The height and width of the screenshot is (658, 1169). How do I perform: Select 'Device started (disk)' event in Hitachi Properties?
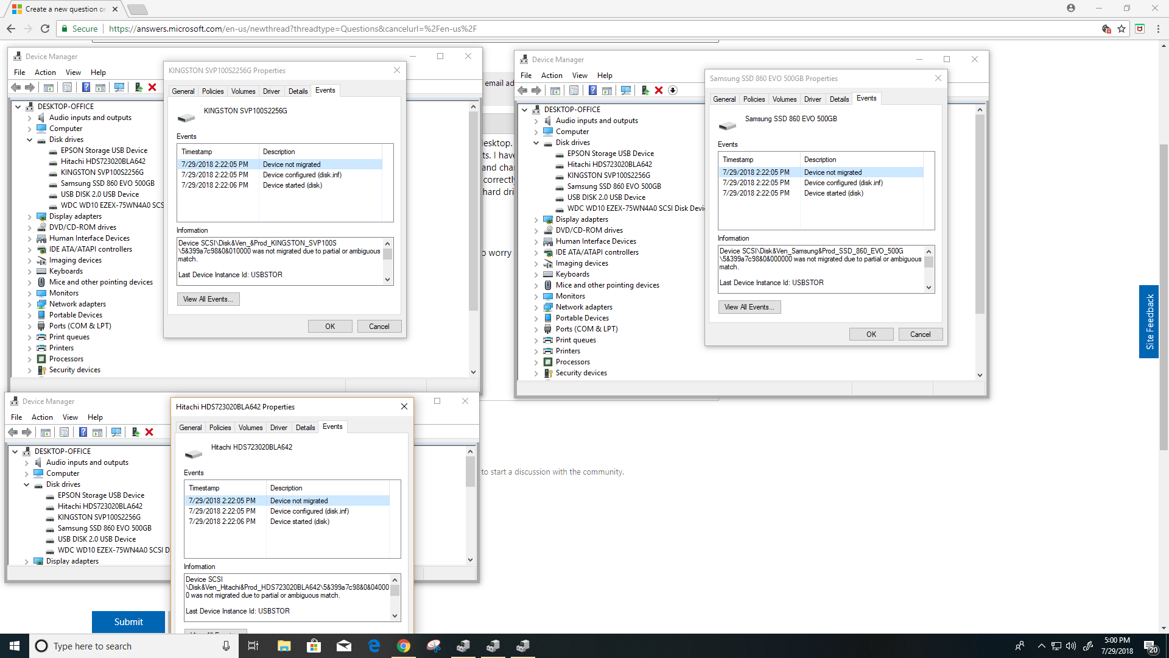pos(288,522)
